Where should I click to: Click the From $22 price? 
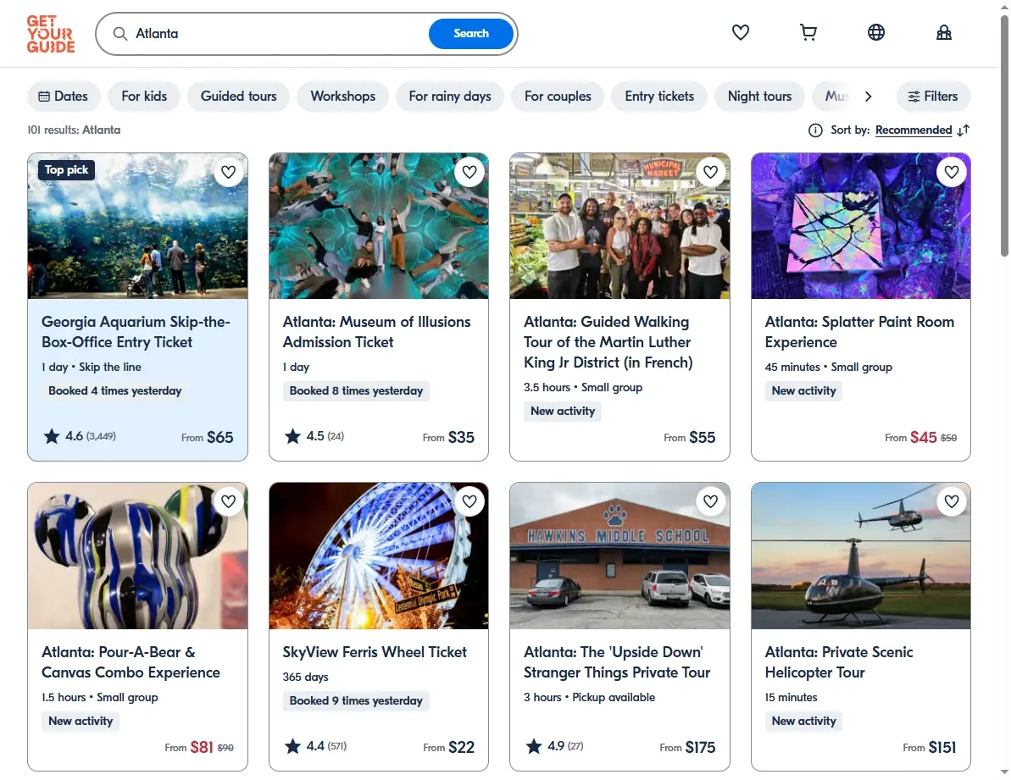pos(449,747)
